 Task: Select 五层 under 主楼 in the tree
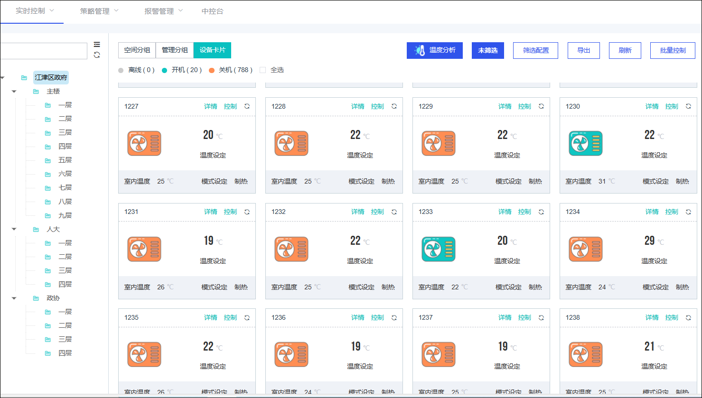click(x=65, y=160)
